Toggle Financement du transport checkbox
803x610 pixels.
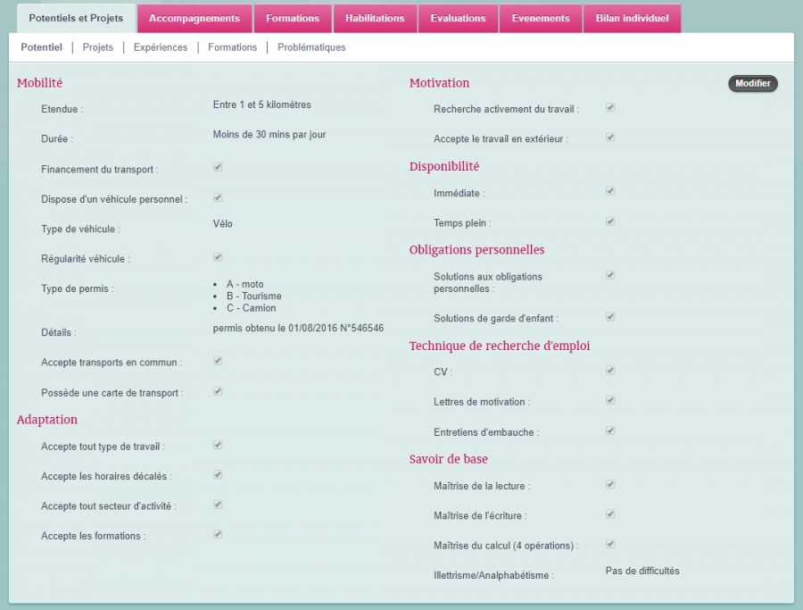pos(218,167)
